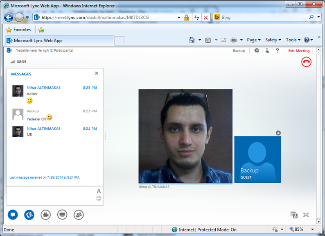Refresh page with the arrows icon

[x=196, y=18]
